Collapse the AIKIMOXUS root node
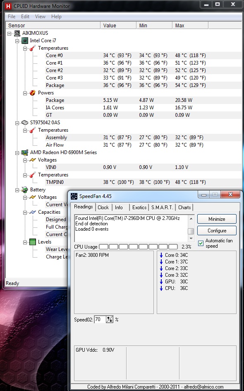 10,34
